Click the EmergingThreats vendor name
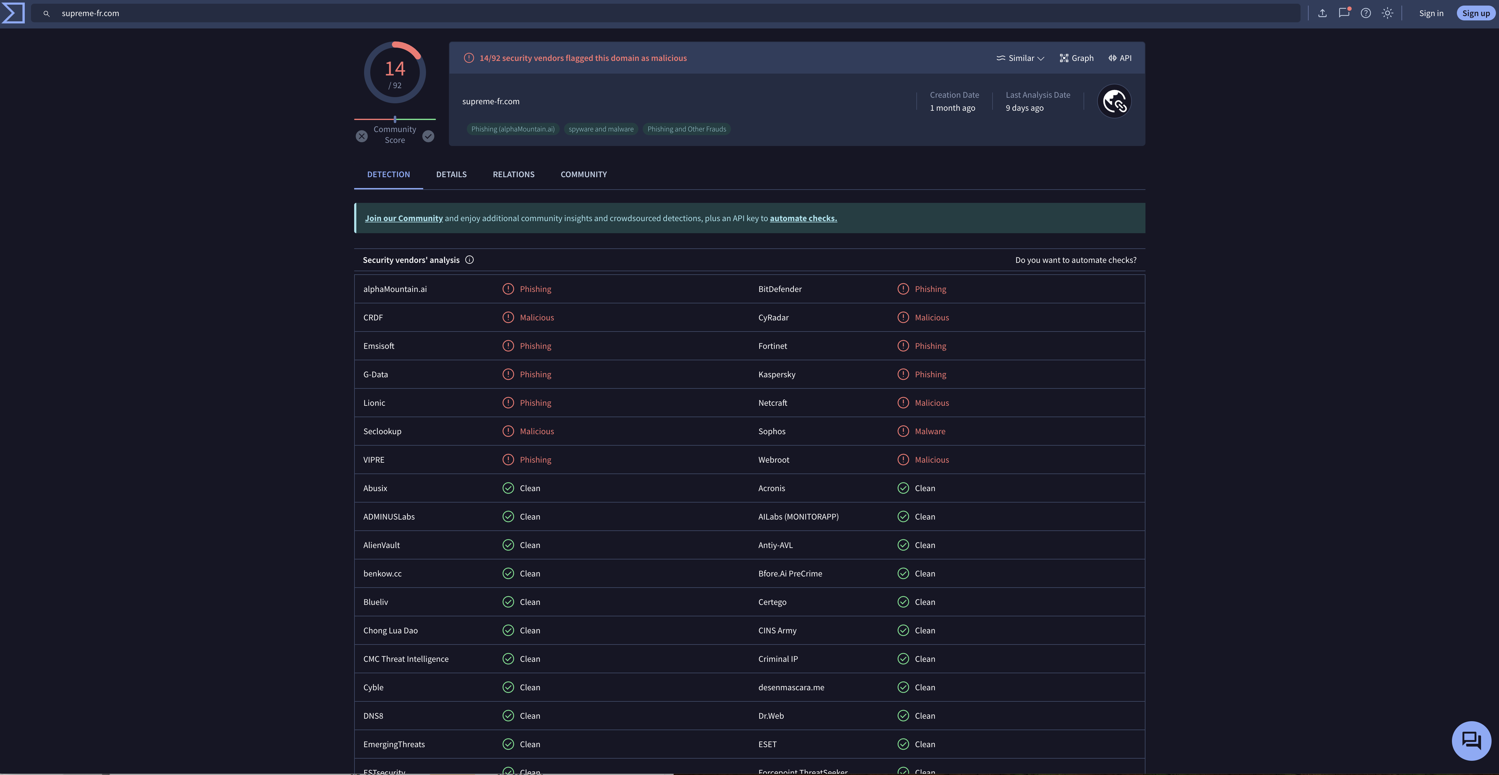The width and height of the screenshot is (1499, 775). (394, 745)
